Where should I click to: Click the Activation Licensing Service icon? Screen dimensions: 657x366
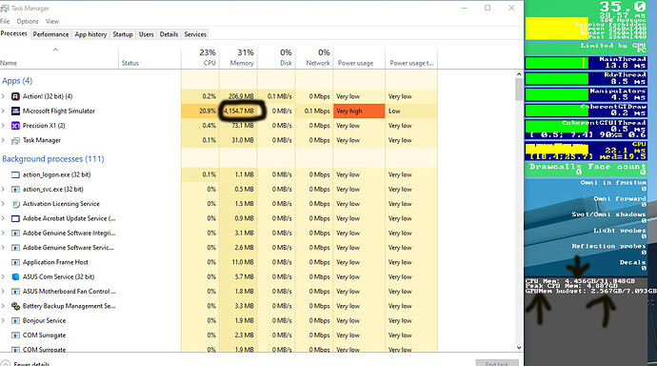pyautogui.click(x=15, y=204)
